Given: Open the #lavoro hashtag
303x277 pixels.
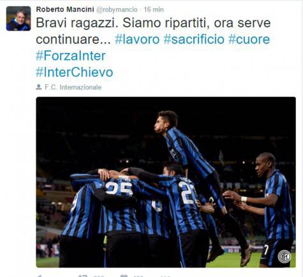Looking at the screenshot, I should click(137, 40).
